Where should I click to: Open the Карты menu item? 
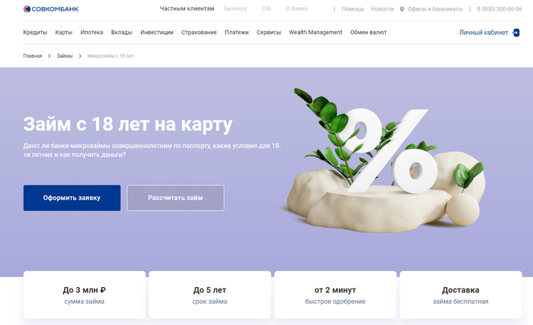click(x=63, y=33)
